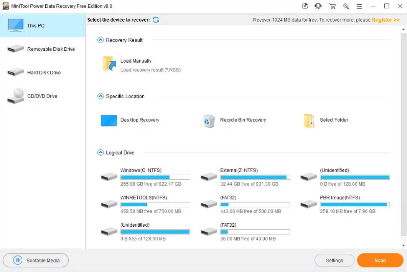Open the hamburger menu

[x=359, y=6]
